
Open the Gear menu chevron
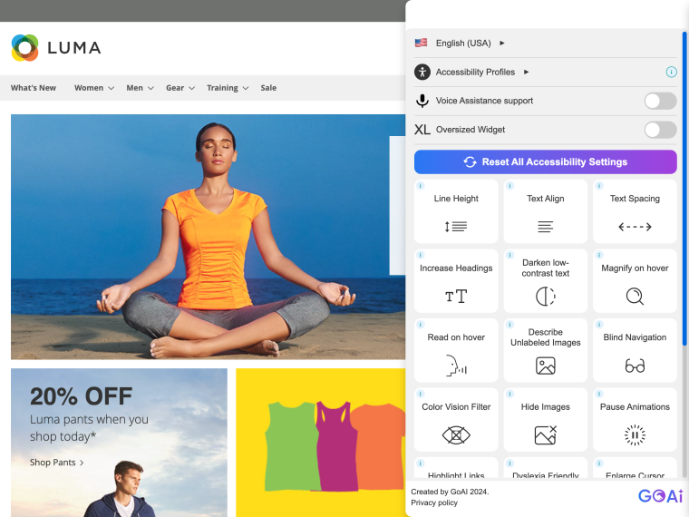(191, 88)
